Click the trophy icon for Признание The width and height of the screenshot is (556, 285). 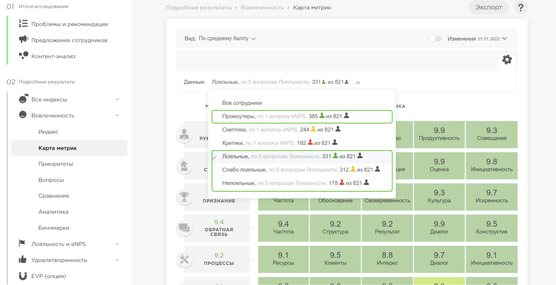(x=184, y=197)
